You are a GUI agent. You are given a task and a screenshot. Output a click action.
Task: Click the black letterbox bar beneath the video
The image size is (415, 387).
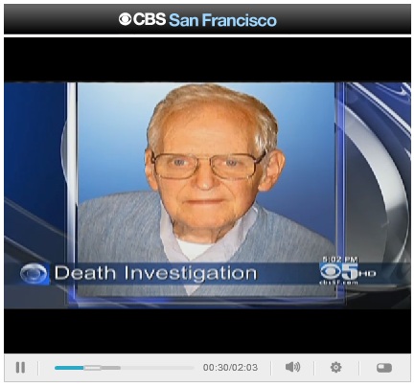point(207,330)
